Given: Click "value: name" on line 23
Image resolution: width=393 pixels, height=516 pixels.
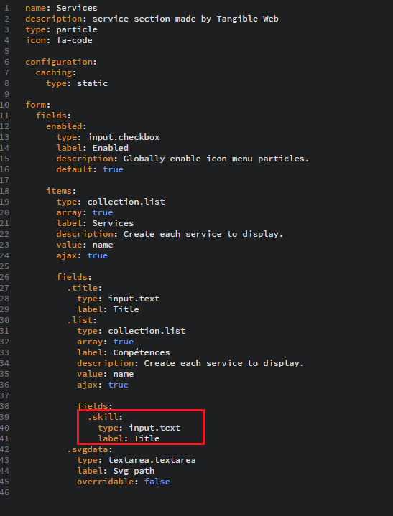Looking at the screenshot, I should (x=85, y=245).
